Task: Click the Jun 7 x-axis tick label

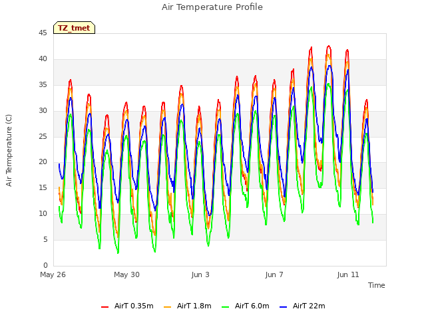Action: 274,274
